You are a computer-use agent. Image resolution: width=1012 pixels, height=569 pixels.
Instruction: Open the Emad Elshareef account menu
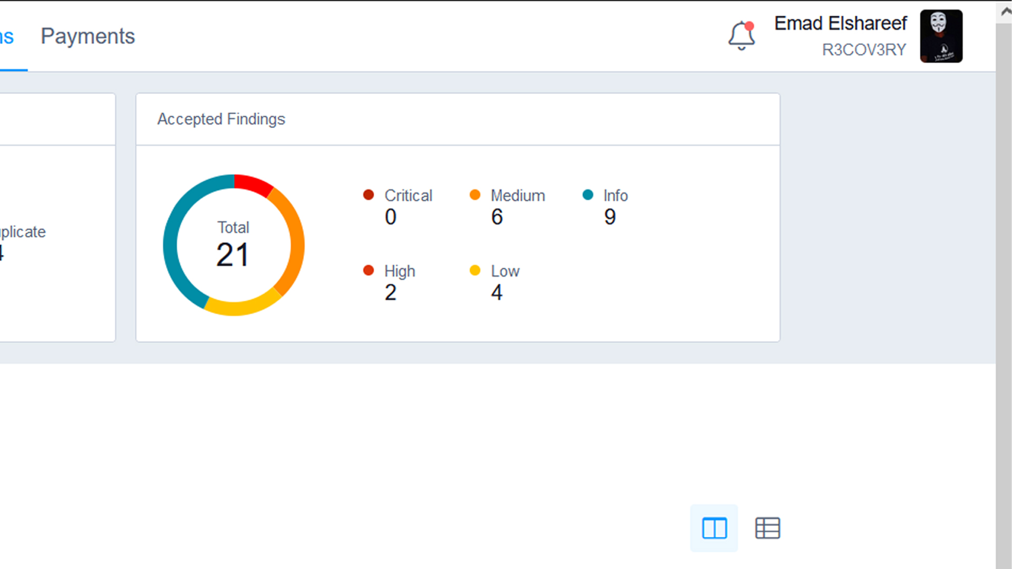[x=840, y=23]
